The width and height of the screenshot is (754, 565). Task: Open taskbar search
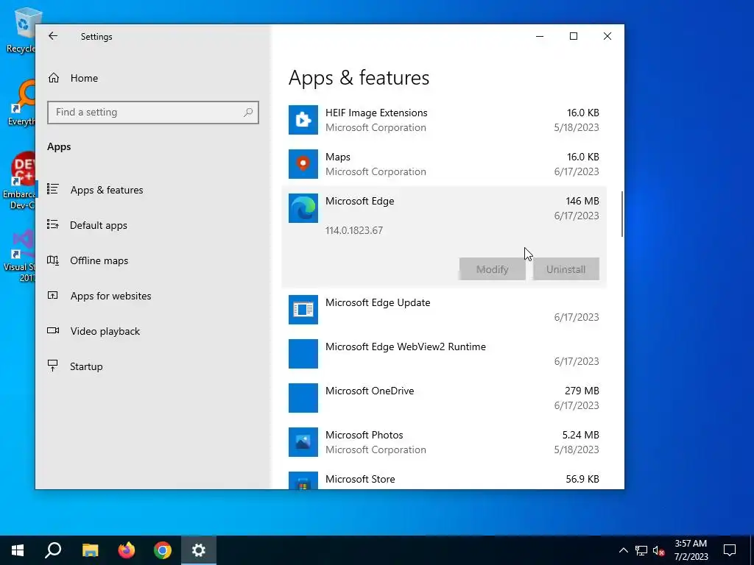pos(53,550)
